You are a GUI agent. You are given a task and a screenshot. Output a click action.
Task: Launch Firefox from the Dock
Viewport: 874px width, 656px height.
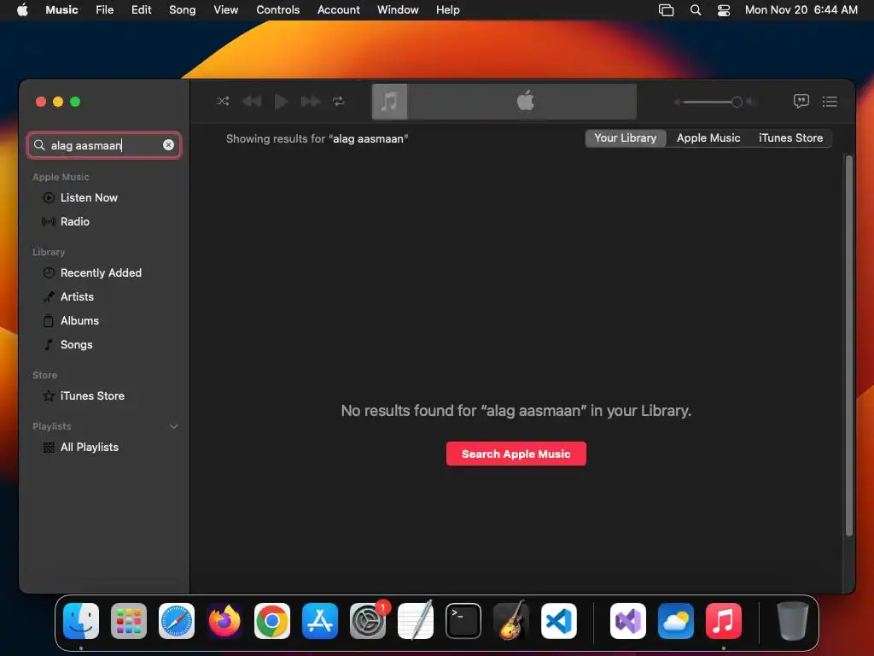(224, 621)
